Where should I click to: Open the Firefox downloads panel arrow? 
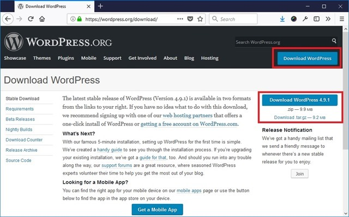(282, 19)
